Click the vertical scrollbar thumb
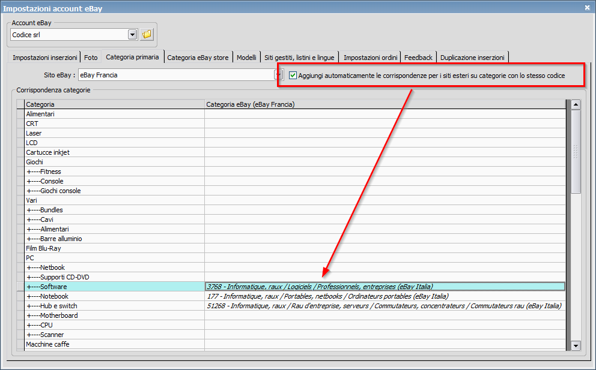 (576, 152)
